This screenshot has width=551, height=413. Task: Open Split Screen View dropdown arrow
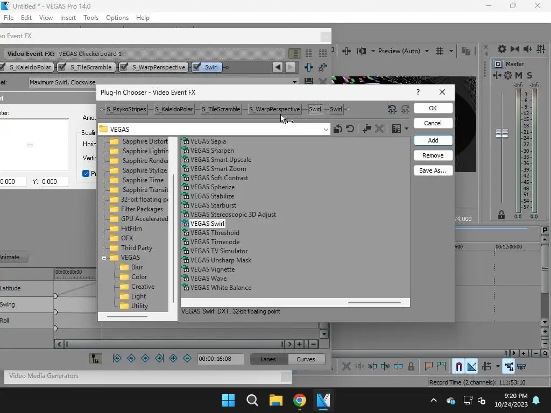[372, 51]
